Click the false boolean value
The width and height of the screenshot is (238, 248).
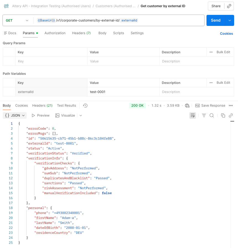click(107, 193)
